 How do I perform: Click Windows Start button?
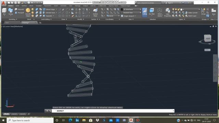3,120
